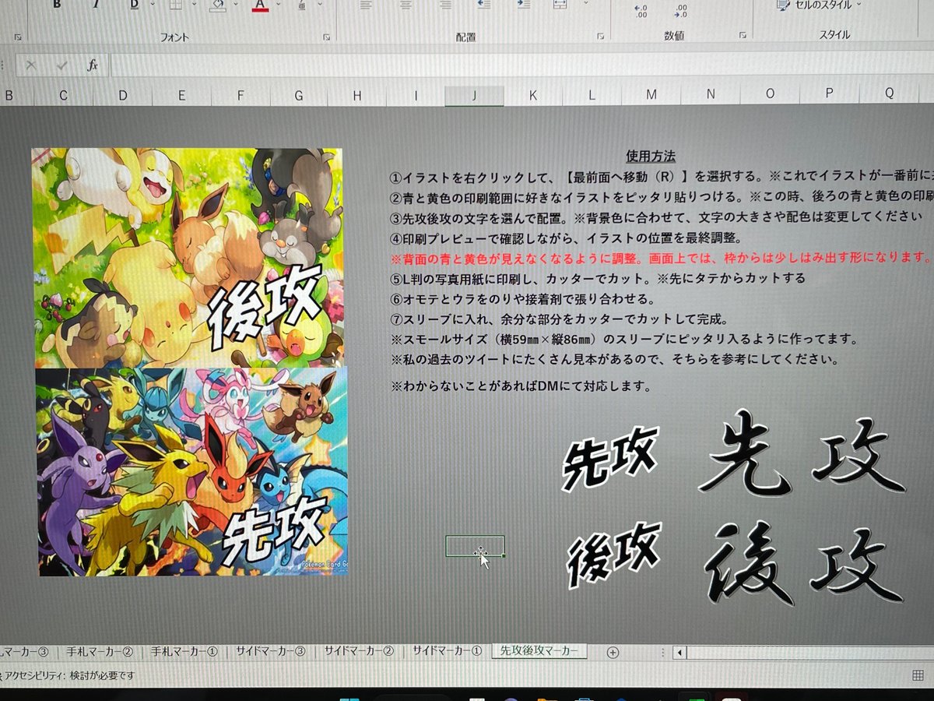The width and height of the screenshot is (934, 701).
Task: Switch to サイドマーカー③ sheet tab
Action: 272,651
